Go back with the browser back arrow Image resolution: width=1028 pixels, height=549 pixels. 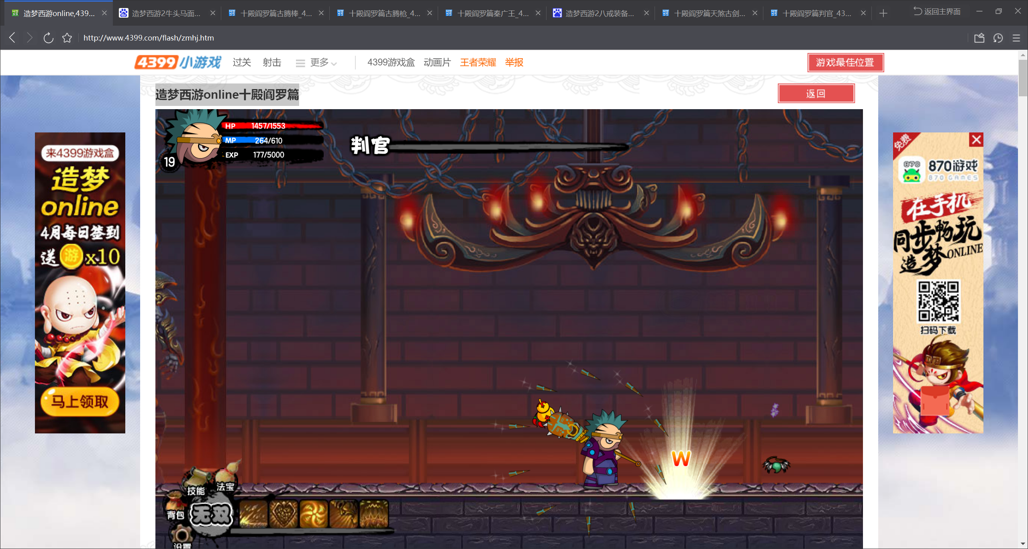point(12,38)
